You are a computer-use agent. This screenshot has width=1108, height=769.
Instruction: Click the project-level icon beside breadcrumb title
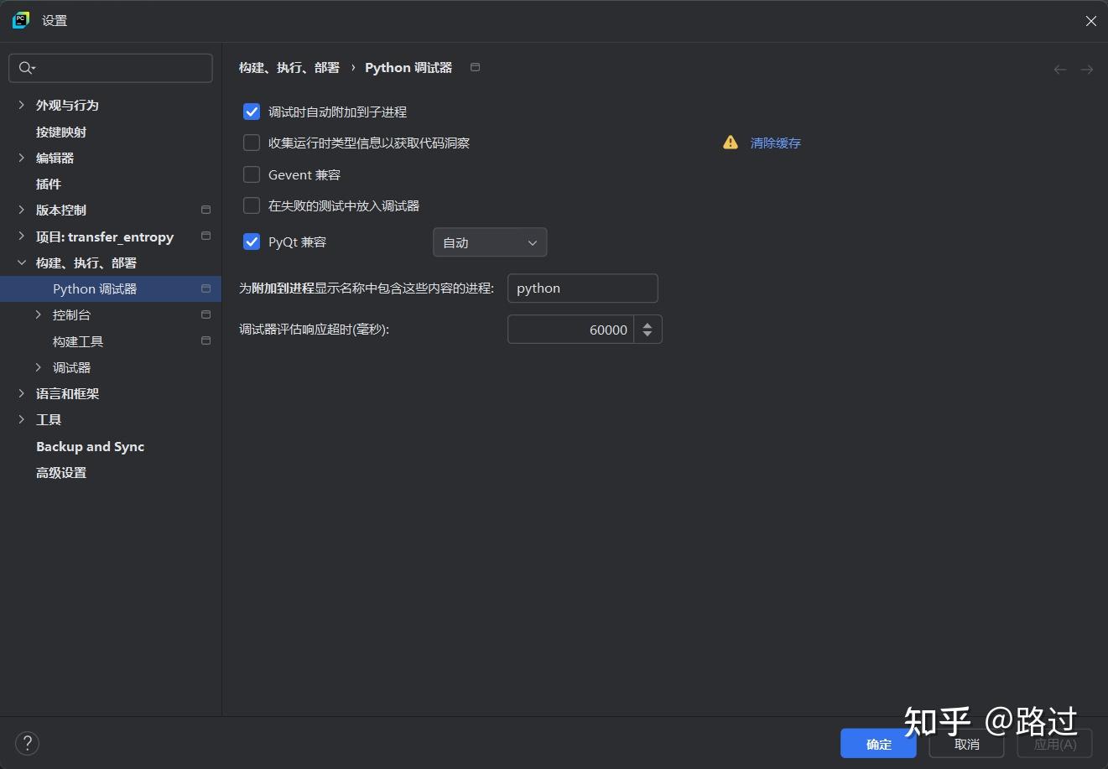tap(476, 67)
